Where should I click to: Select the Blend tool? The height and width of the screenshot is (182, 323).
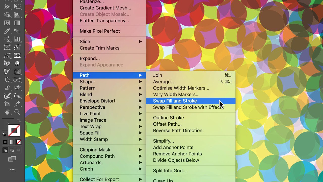(17, 31)
